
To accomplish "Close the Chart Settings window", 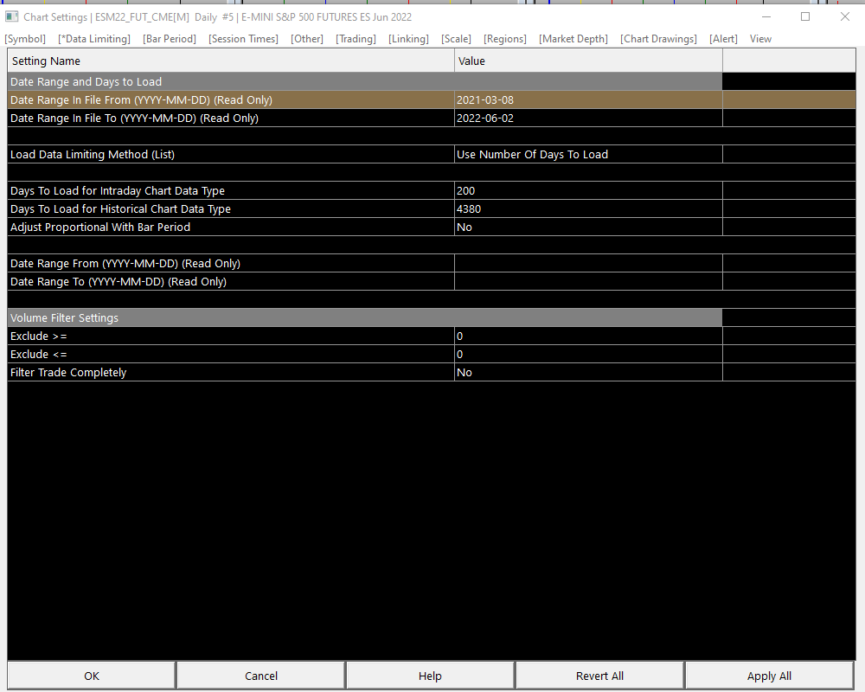I will [x=844, y=16].
